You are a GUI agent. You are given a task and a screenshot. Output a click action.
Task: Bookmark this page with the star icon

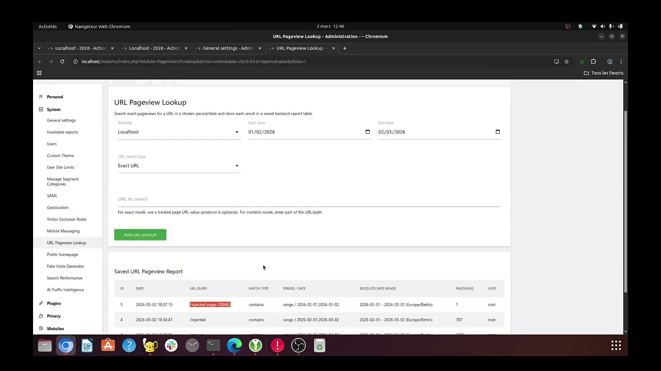(x=566, y=61)
